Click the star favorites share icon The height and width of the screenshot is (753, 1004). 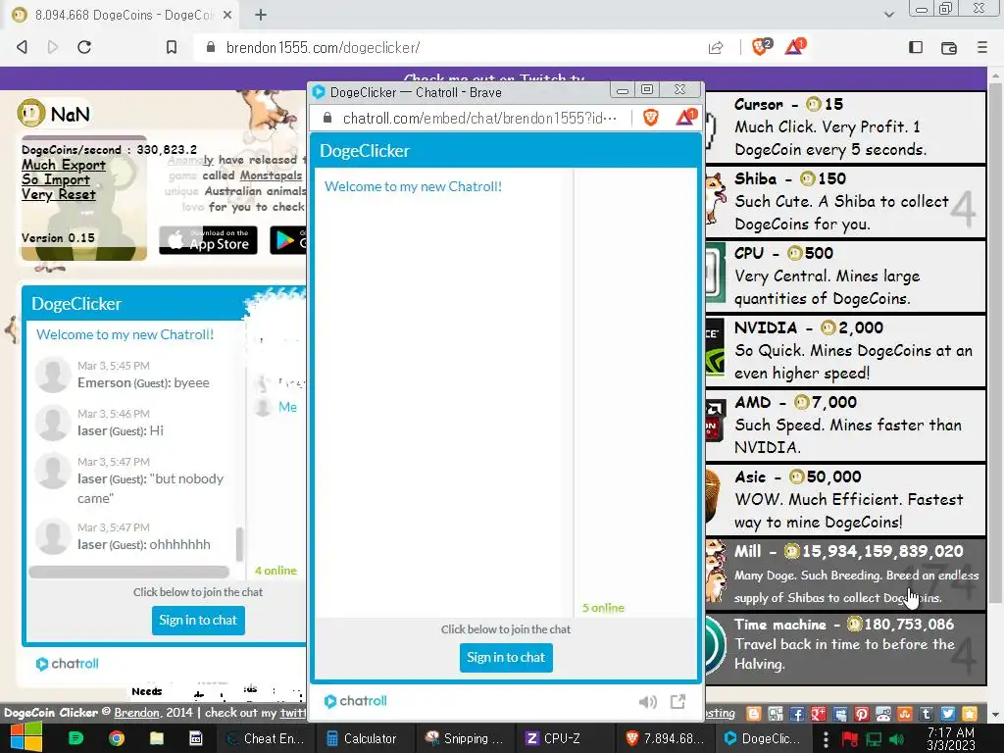[970, 714]
